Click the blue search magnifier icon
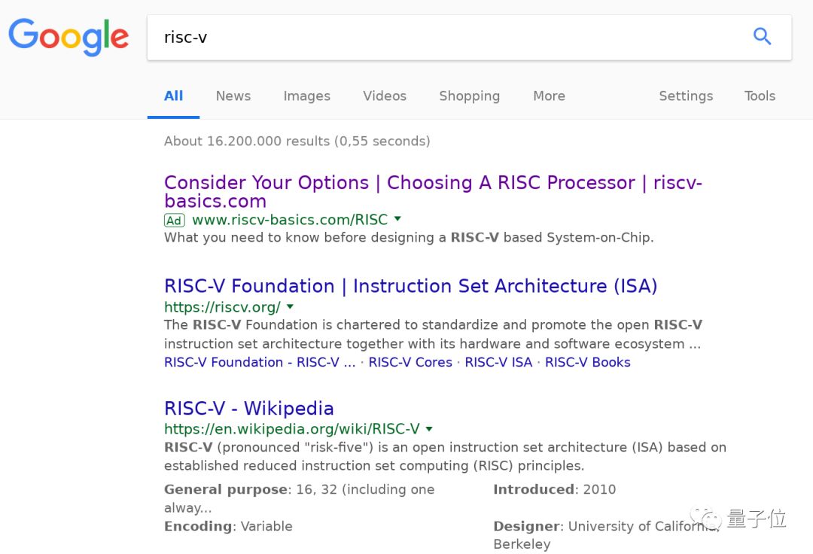The width and height of the screenshot is (813, 554). [x=762, y=36]
